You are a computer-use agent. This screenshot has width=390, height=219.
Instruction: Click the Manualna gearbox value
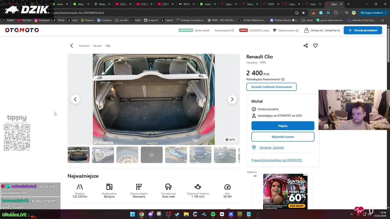pos(139,196)
